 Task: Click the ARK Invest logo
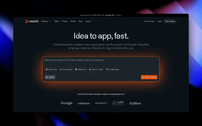coord(118,103)
